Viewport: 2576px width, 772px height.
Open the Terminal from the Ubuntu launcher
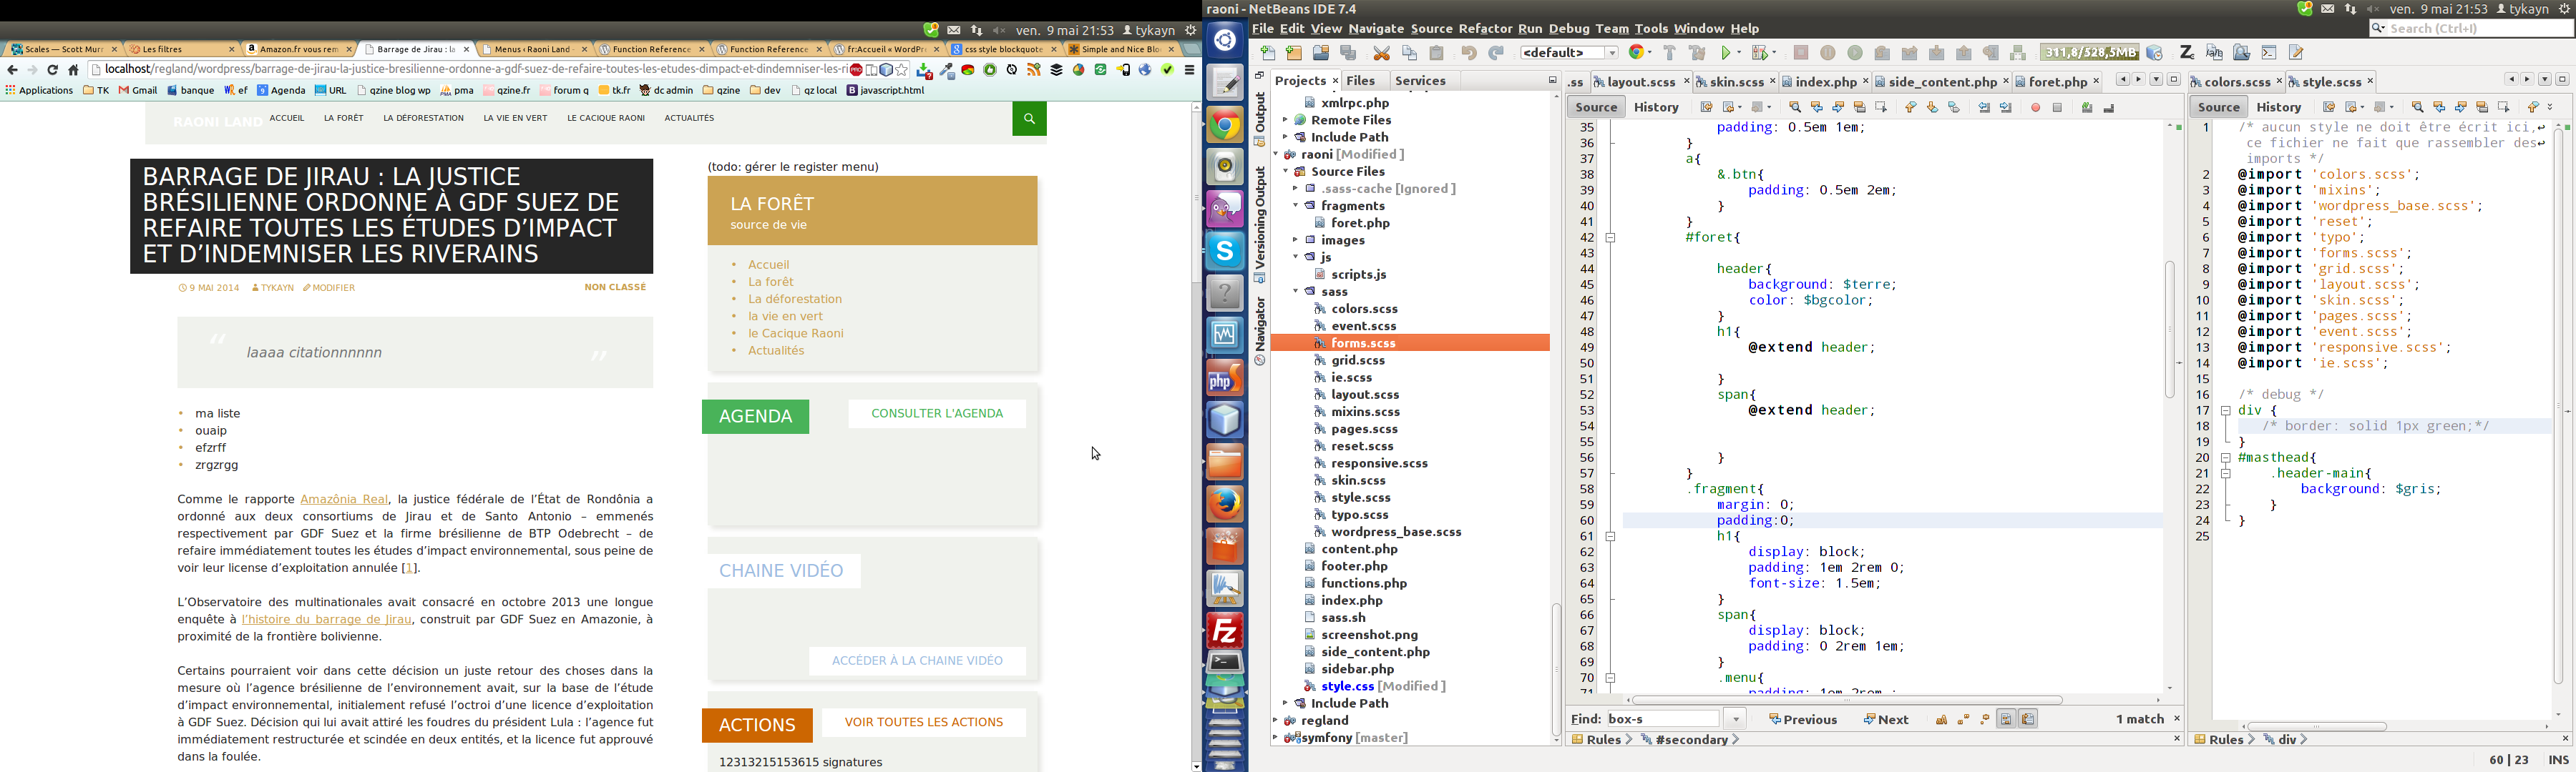click(1225, 663)
